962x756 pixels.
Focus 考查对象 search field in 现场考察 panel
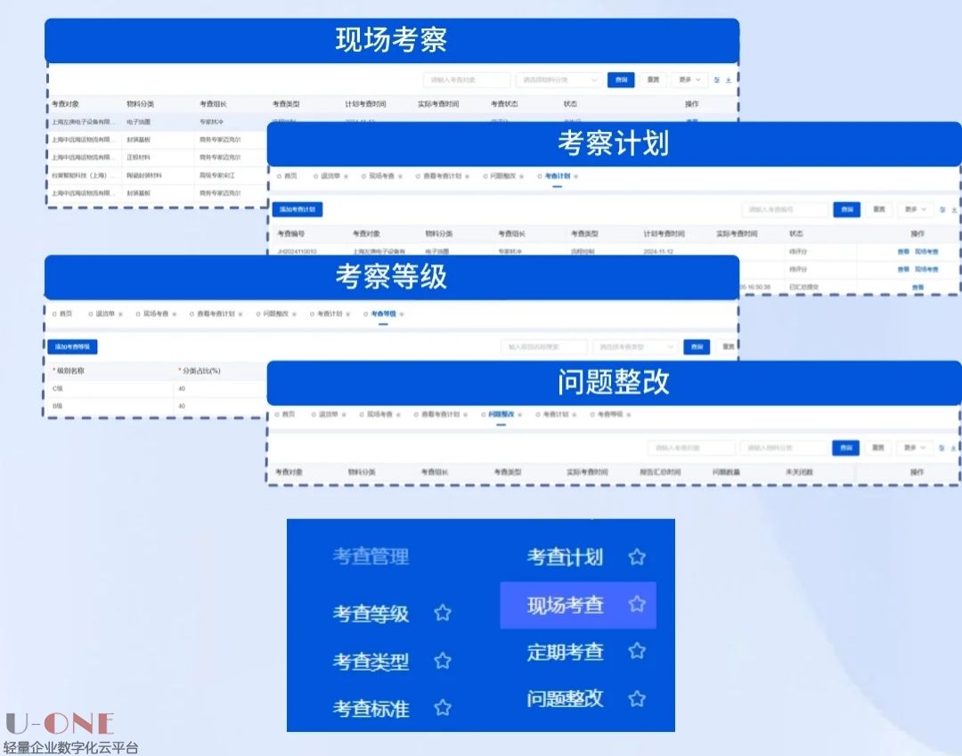pyautogui.click(x=467, y=80)
